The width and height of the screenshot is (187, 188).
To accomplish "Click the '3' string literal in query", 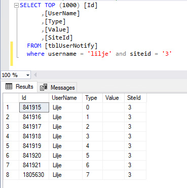I will coord(167,54).
